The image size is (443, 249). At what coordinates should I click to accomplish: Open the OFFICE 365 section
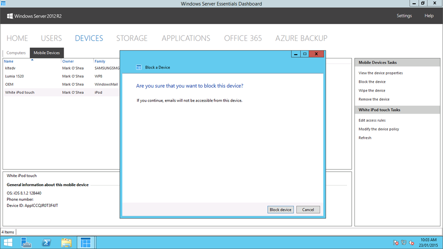click(x=243, y=38)
